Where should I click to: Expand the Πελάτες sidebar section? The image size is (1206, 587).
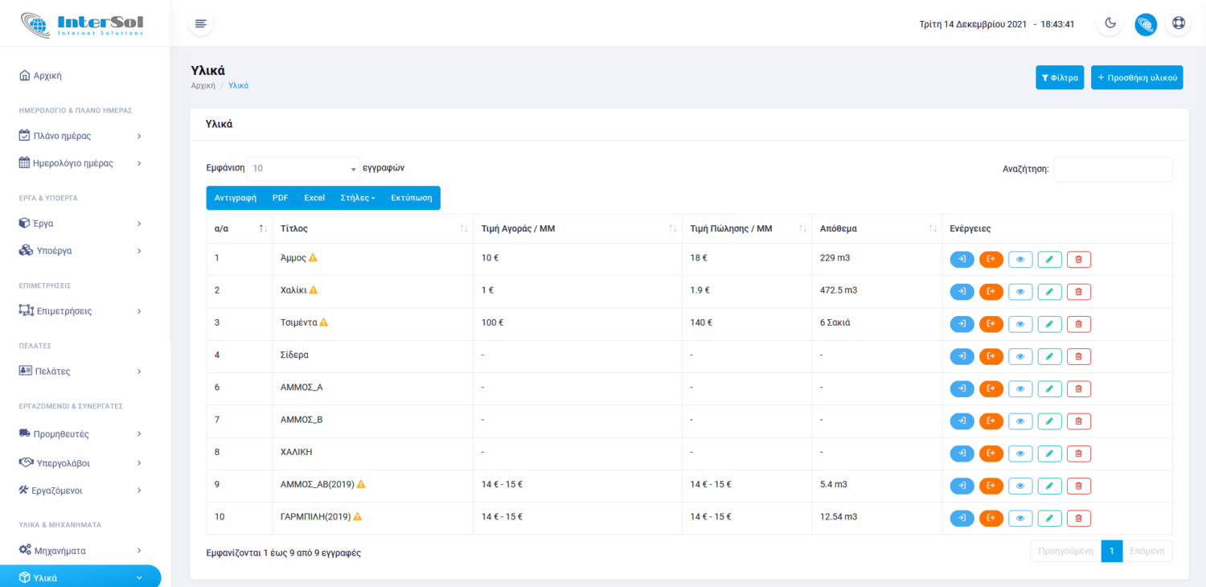(80, 371)
